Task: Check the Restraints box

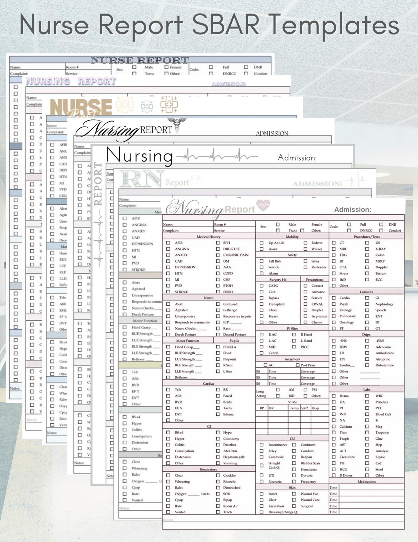Action: click(305, 267)
